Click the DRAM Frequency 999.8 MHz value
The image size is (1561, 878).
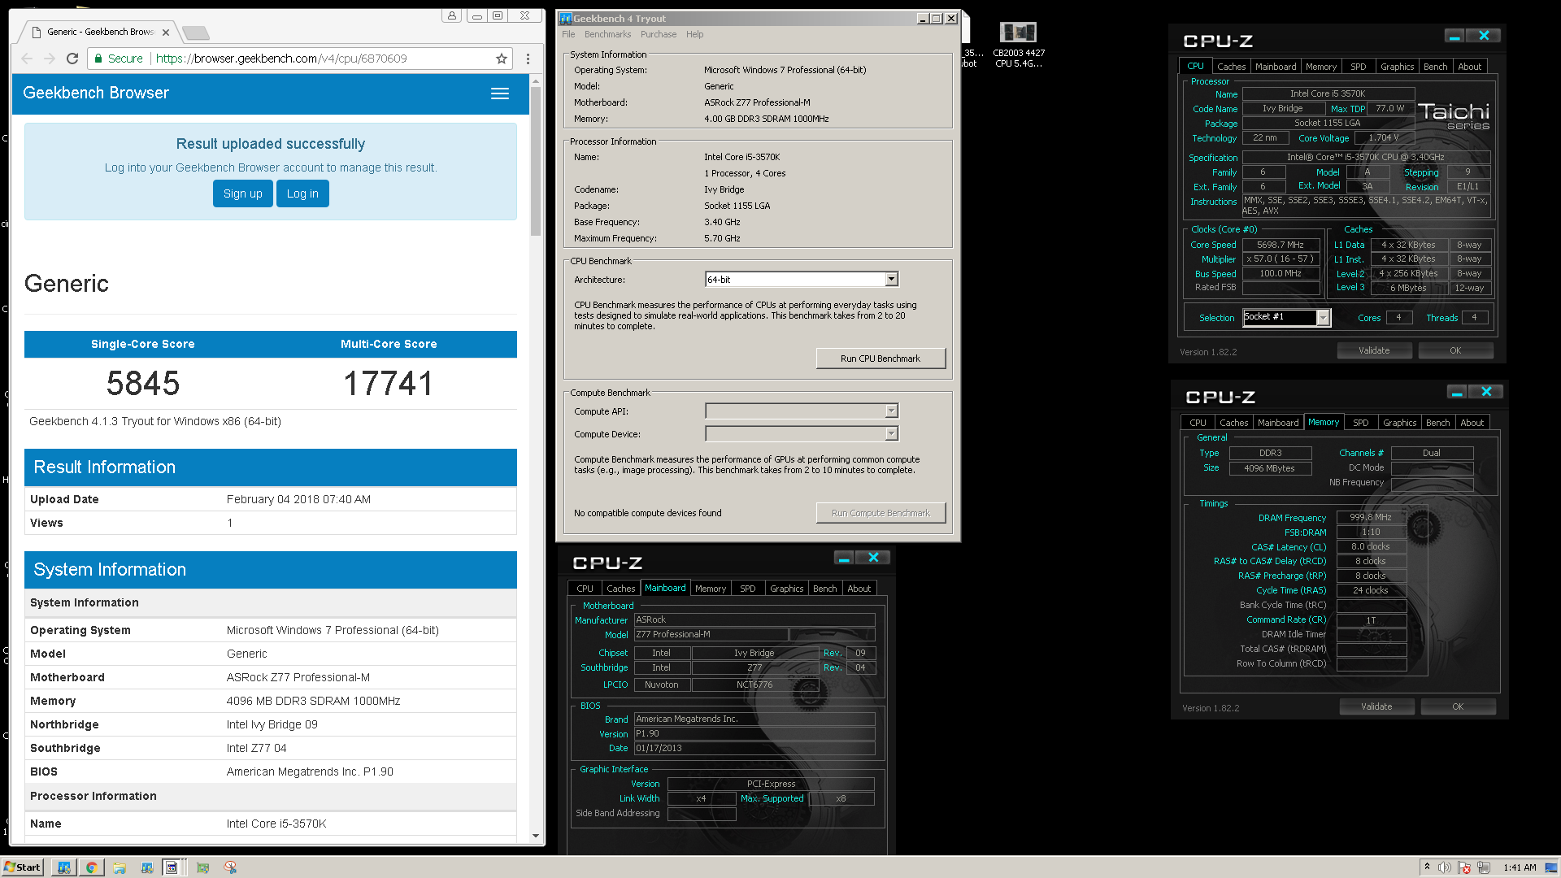(1371, 517)
